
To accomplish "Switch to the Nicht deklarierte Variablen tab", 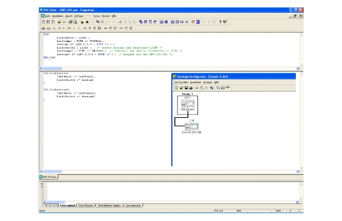I will (x=109, y=206).
